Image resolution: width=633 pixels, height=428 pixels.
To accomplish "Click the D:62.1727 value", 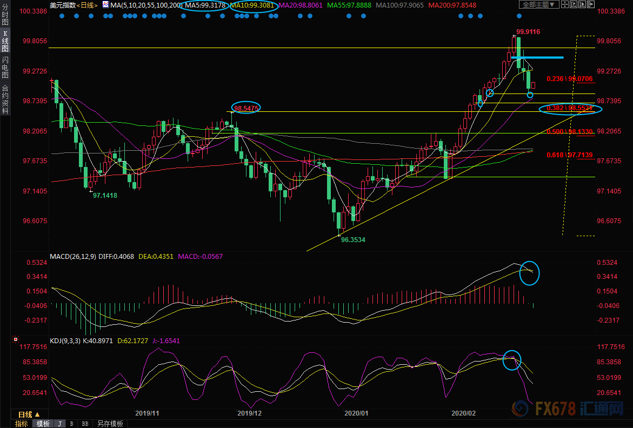I will pyautogui.click(x=132, y=341).
